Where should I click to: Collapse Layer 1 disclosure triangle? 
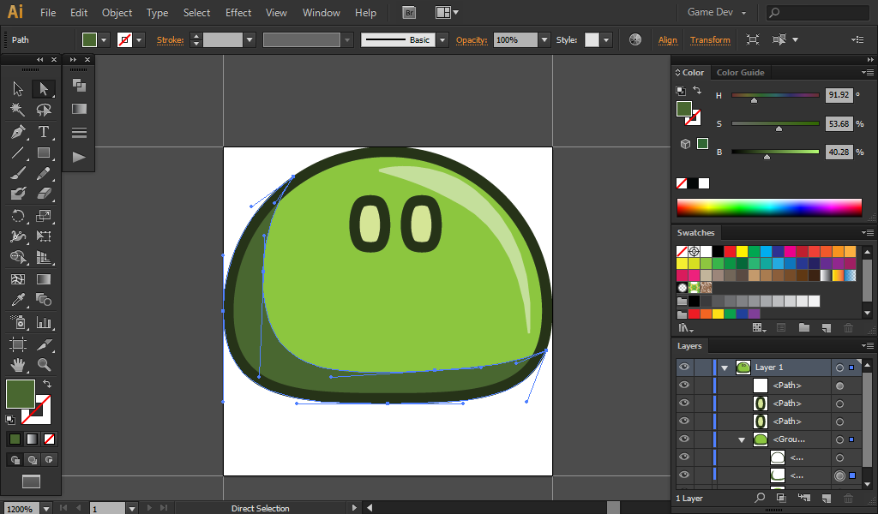725,368
